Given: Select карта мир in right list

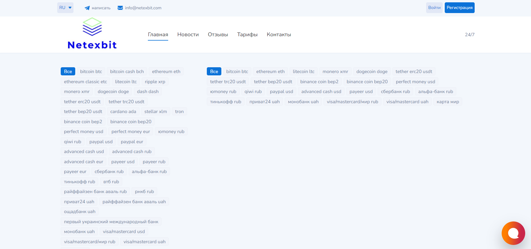Looking at the screenshot, I should [x=448, y=102].
